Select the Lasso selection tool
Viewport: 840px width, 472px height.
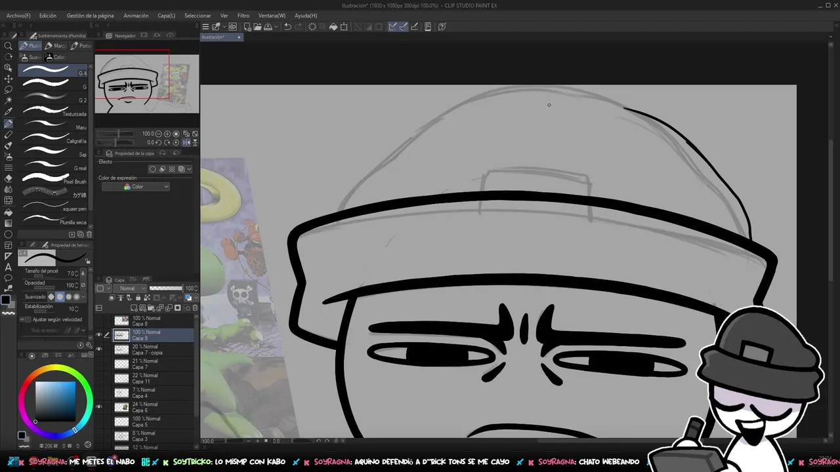tap(8, 90)
